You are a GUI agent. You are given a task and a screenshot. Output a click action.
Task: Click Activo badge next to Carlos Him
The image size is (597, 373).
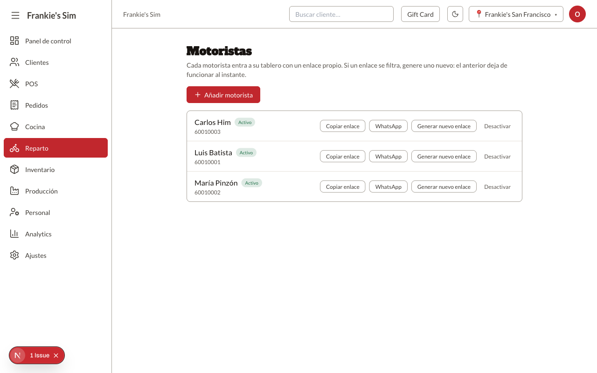(245, 122)
